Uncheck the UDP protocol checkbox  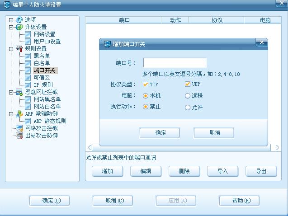tap(188, 84)
